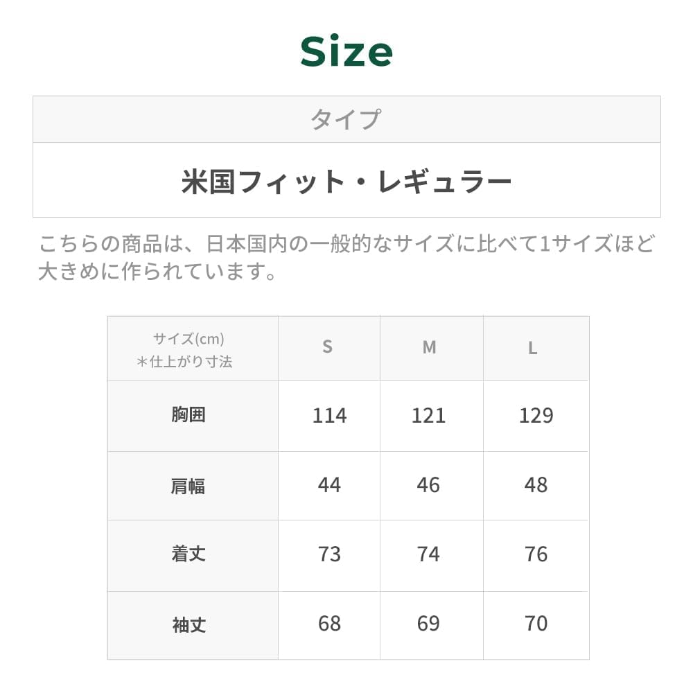
Task: Click shoulder width value 46
Action: pyautogui.click(x=429, y=485)
